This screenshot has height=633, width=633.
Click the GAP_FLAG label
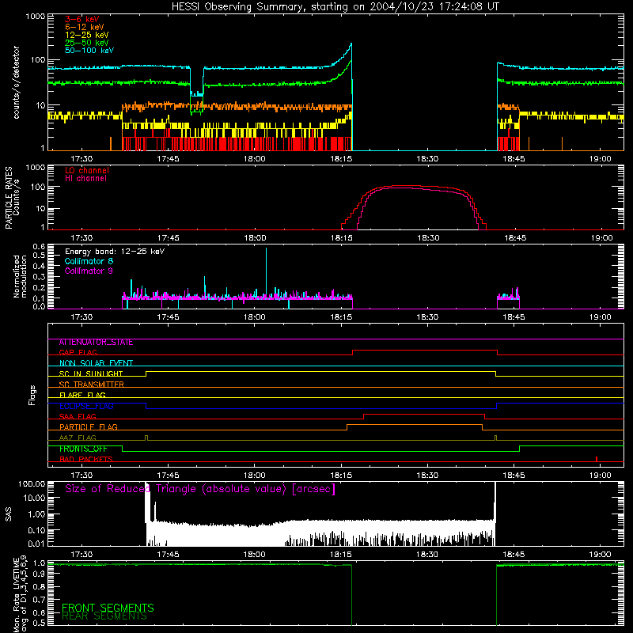[x=78, y=352]
